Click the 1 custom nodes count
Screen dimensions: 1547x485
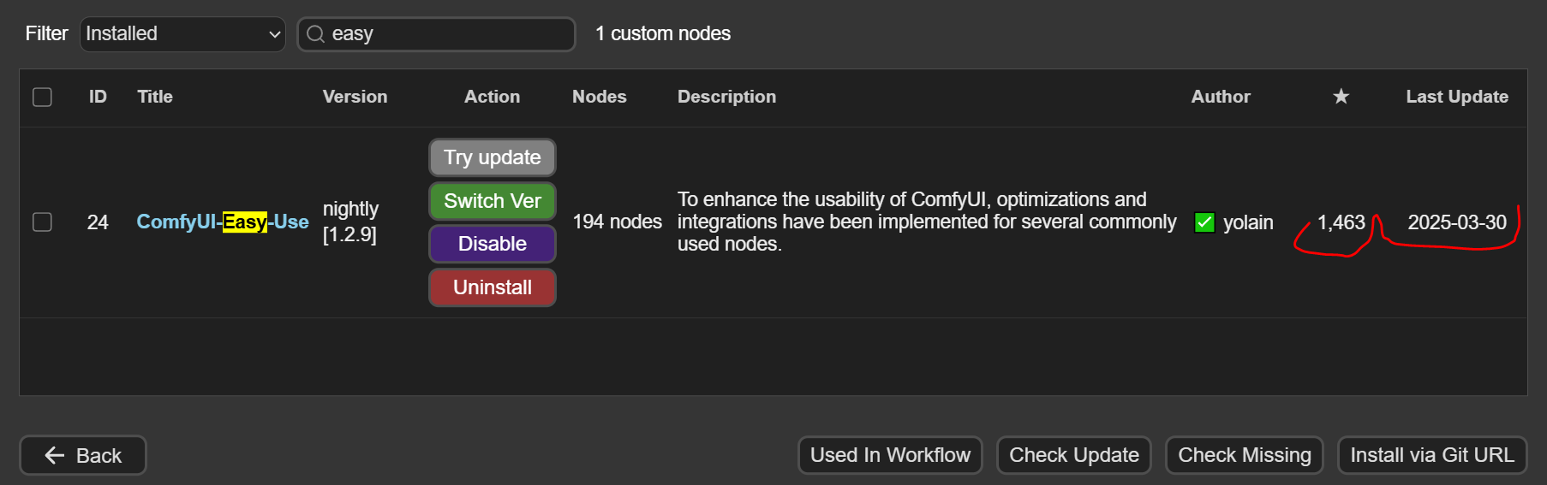coord(663,33)
